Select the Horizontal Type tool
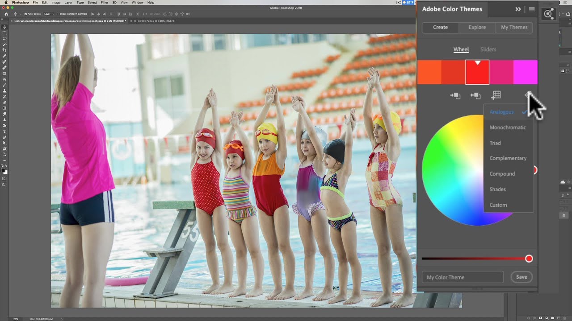 [x=4, y=131]
